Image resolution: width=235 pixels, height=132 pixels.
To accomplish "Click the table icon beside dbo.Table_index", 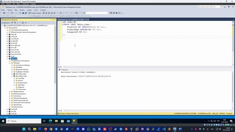I will [14, 74].
